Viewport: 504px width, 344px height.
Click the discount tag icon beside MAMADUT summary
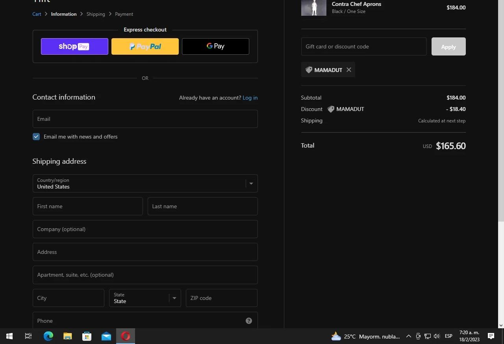tap(331, 109)
